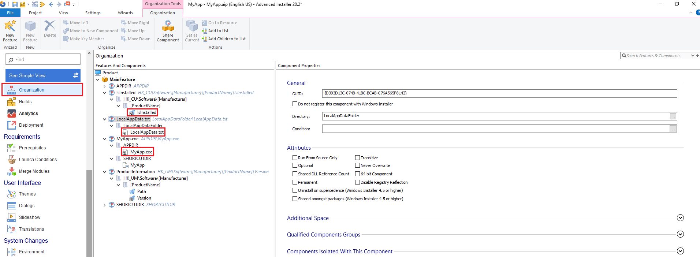Enable Run From Source Only

click(x=295, y=158)
